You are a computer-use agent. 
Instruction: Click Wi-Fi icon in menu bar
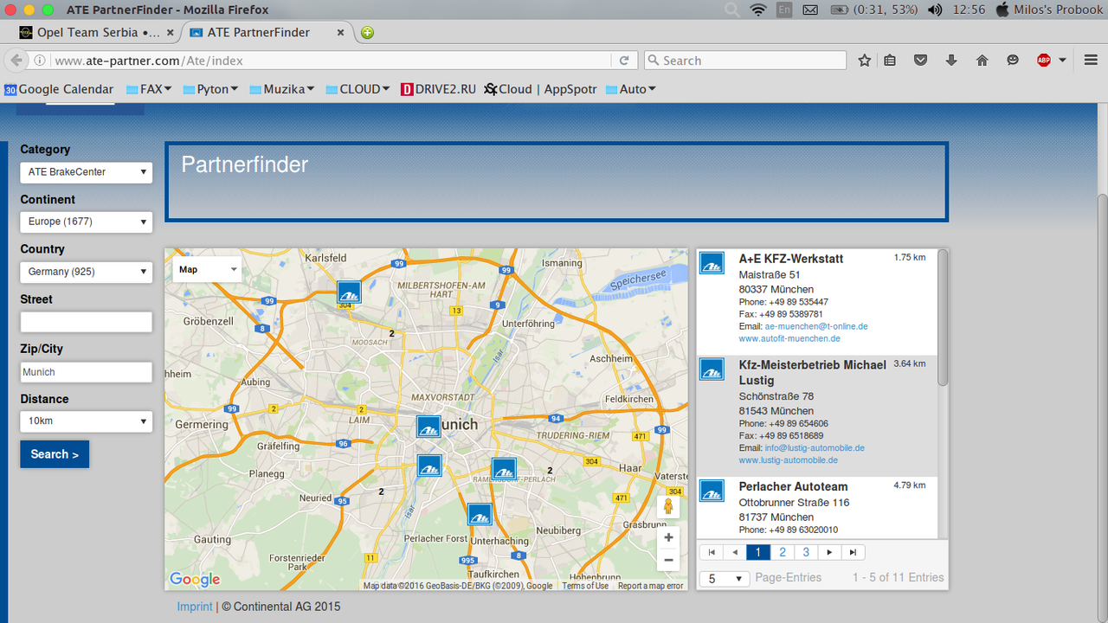click(x=758, y=10)
